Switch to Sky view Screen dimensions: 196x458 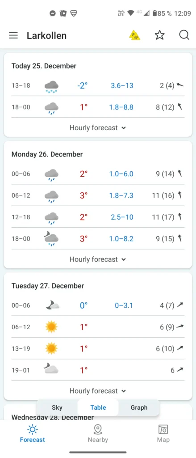pyautogui.click(x=57, y=407)
